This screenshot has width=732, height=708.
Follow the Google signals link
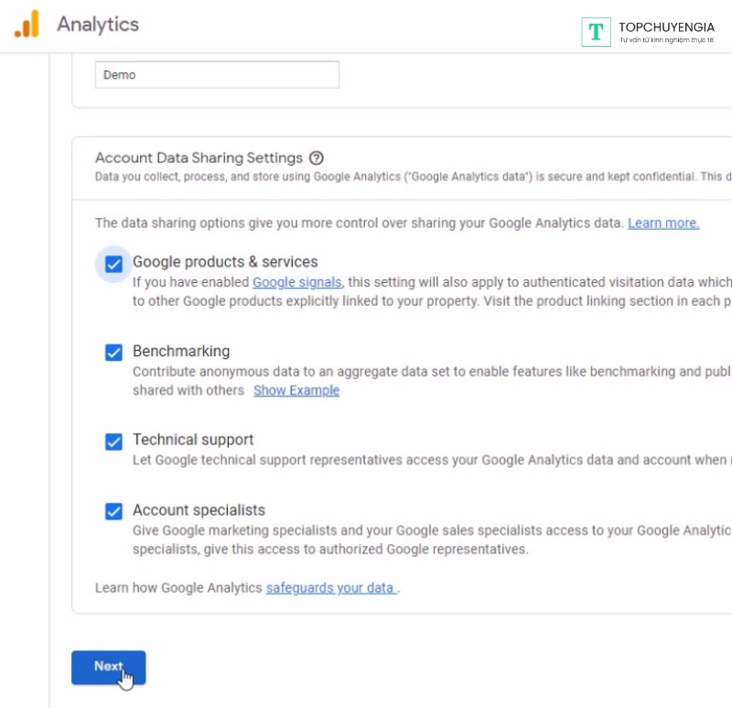297,282
